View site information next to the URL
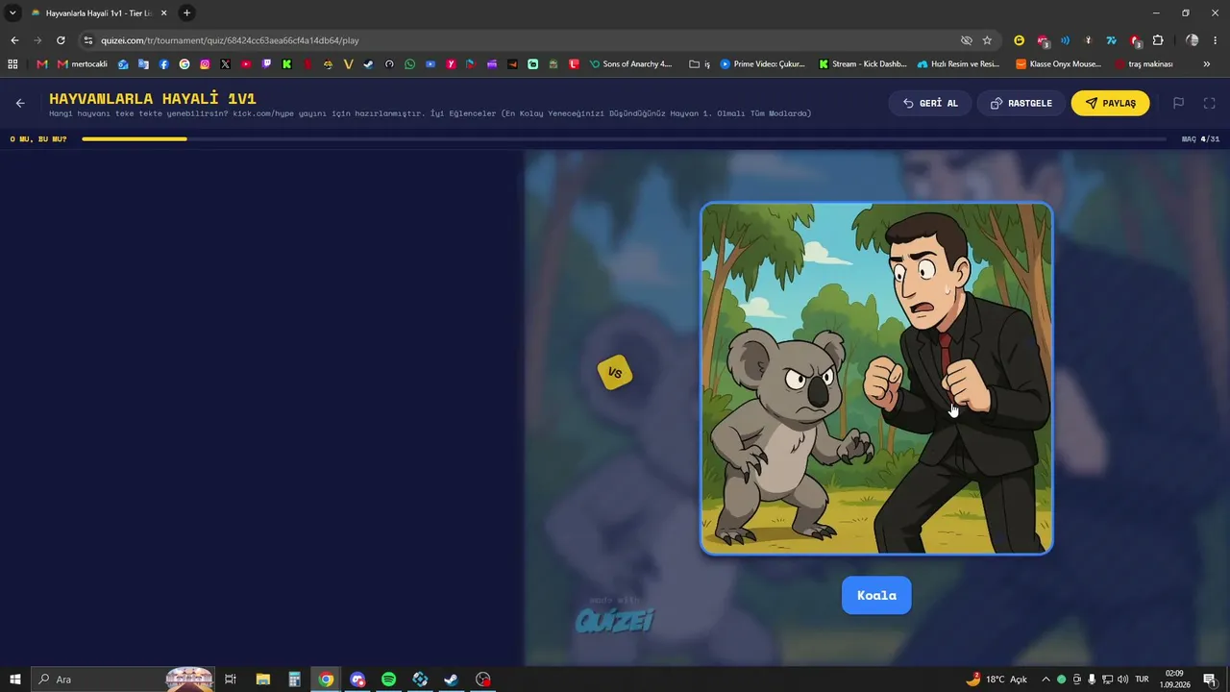 [x=88, y=40]
